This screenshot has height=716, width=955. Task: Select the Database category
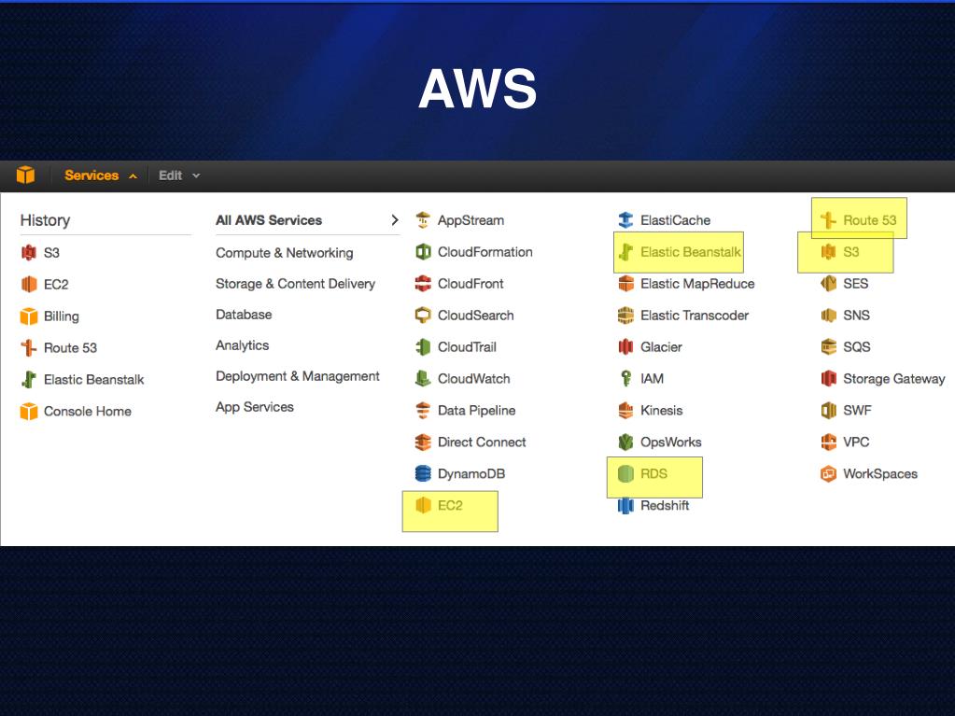pos(244,315)
